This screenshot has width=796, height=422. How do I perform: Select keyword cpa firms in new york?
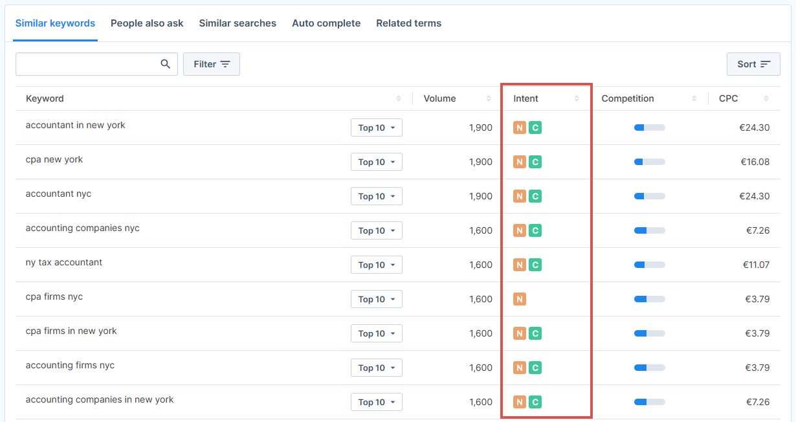(71, 331)
